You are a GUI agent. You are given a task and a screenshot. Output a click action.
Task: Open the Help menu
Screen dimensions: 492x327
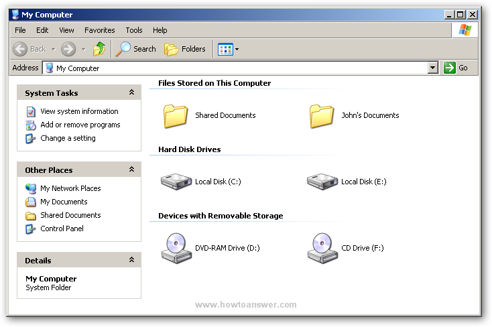(160, 30)
